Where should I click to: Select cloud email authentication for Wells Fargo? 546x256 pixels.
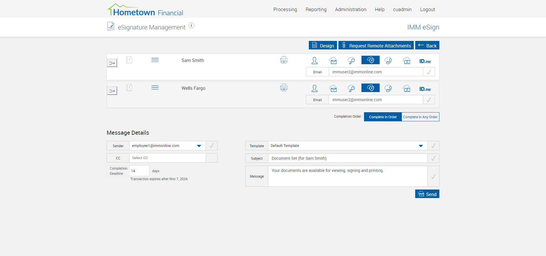[333, 88]
